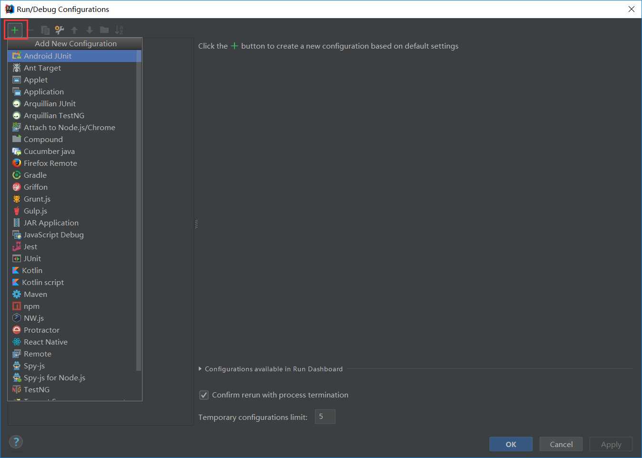The image size is (642, 458).
Task: Click the IntelliJ logo in the title bar
Action: 10,9
